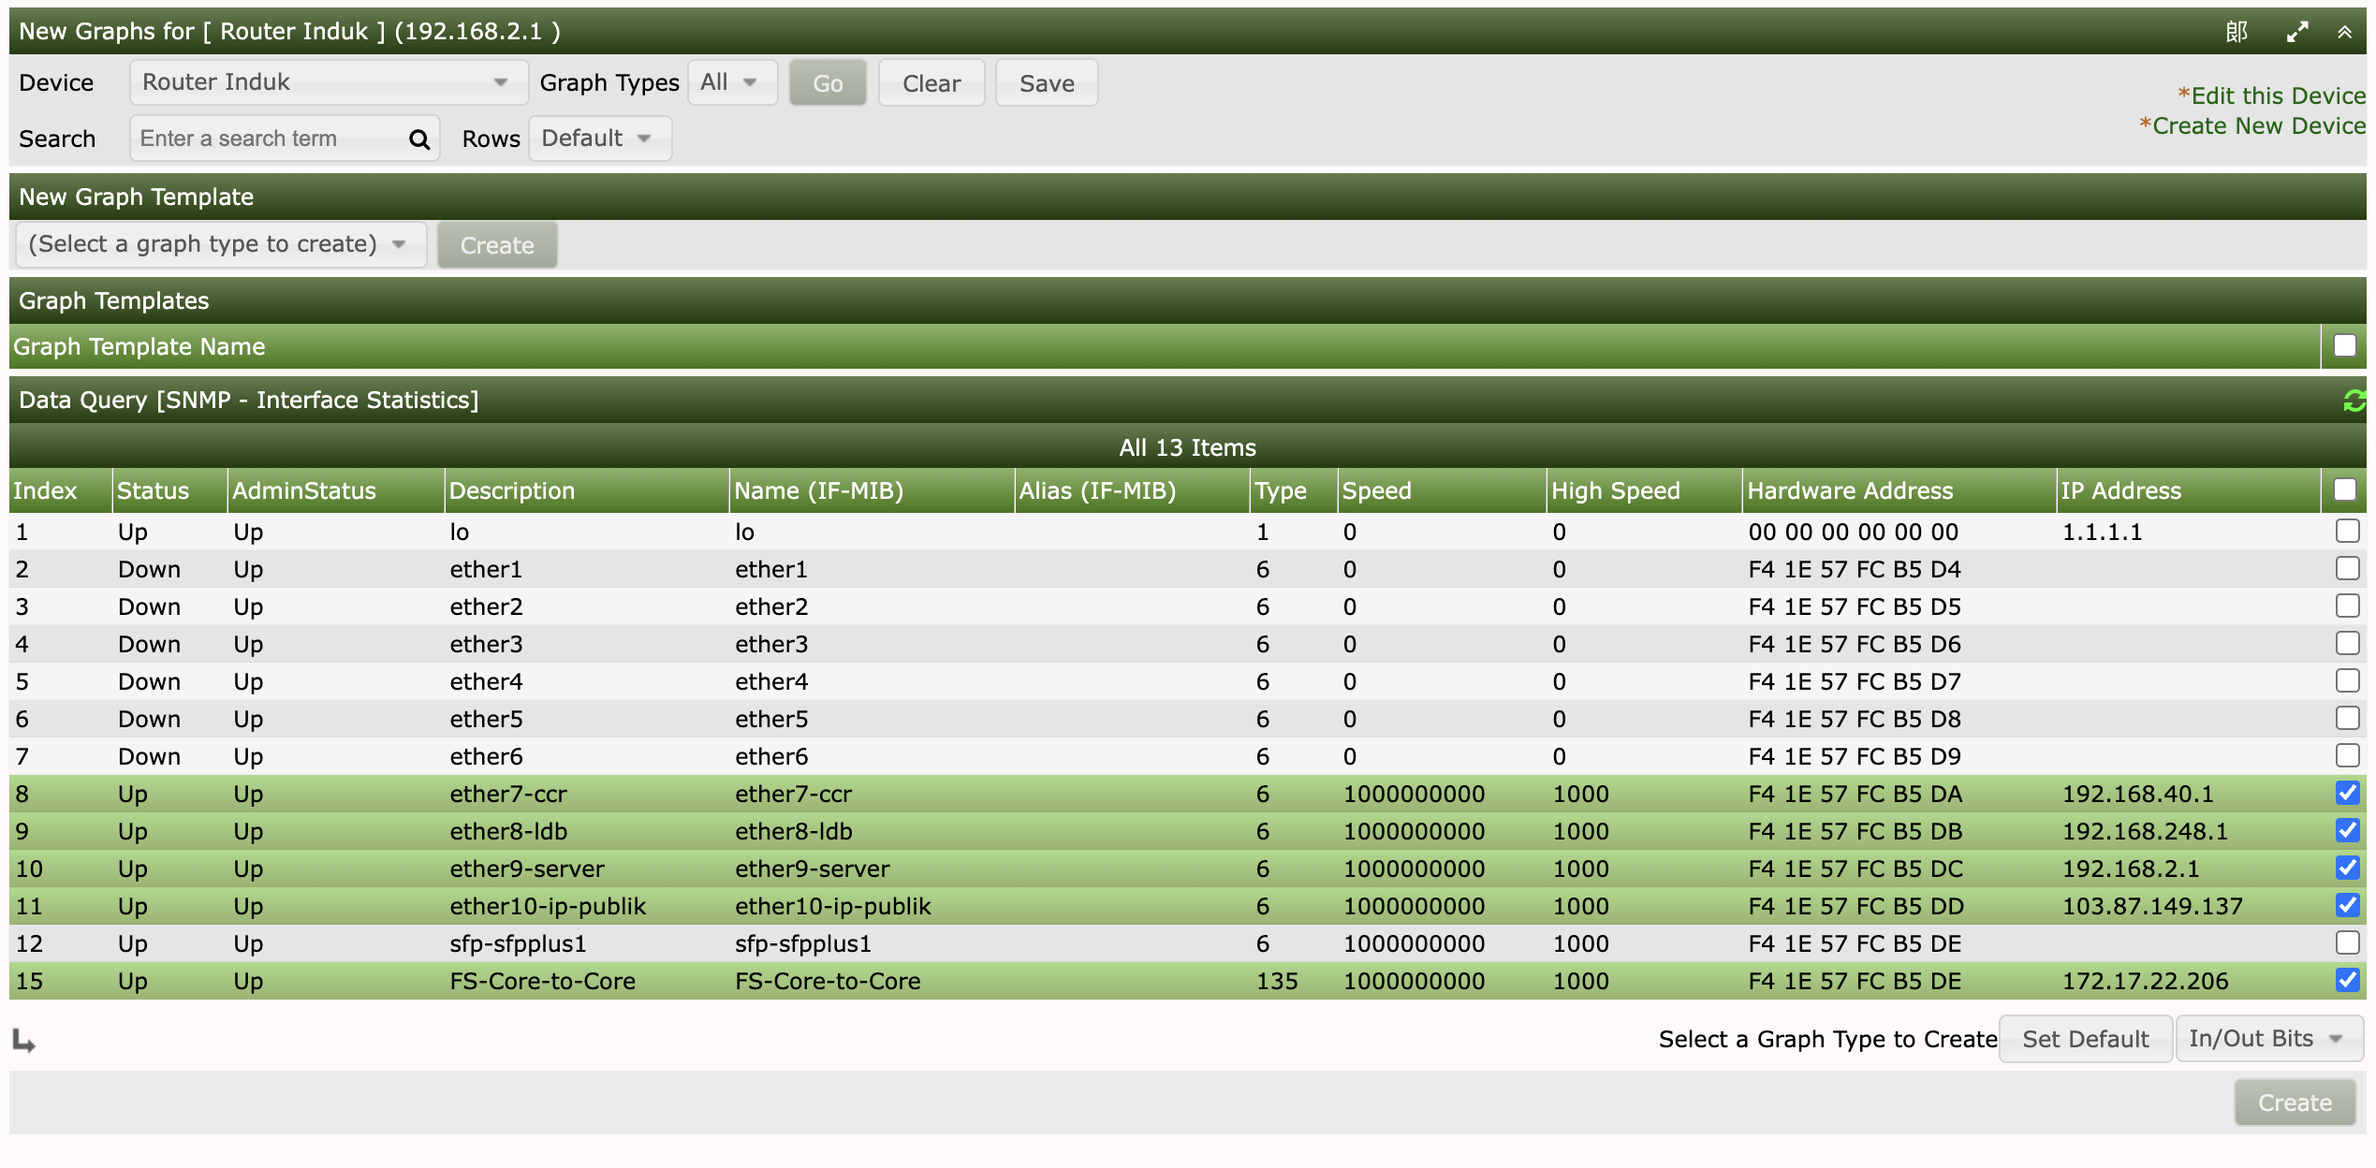Click the Set Default button
Image resolution: width=2376 pixels, height=1168 pixels.
click(x=2085, y=1039)
